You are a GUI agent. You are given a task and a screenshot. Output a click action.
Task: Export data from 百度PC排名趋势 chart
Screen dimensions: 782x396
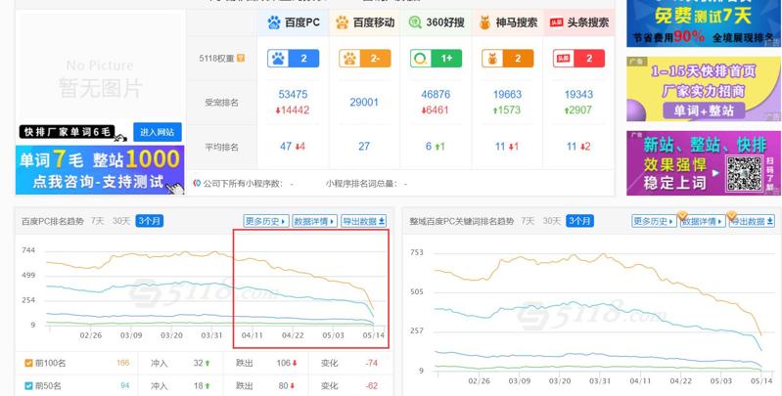point(363,221)
